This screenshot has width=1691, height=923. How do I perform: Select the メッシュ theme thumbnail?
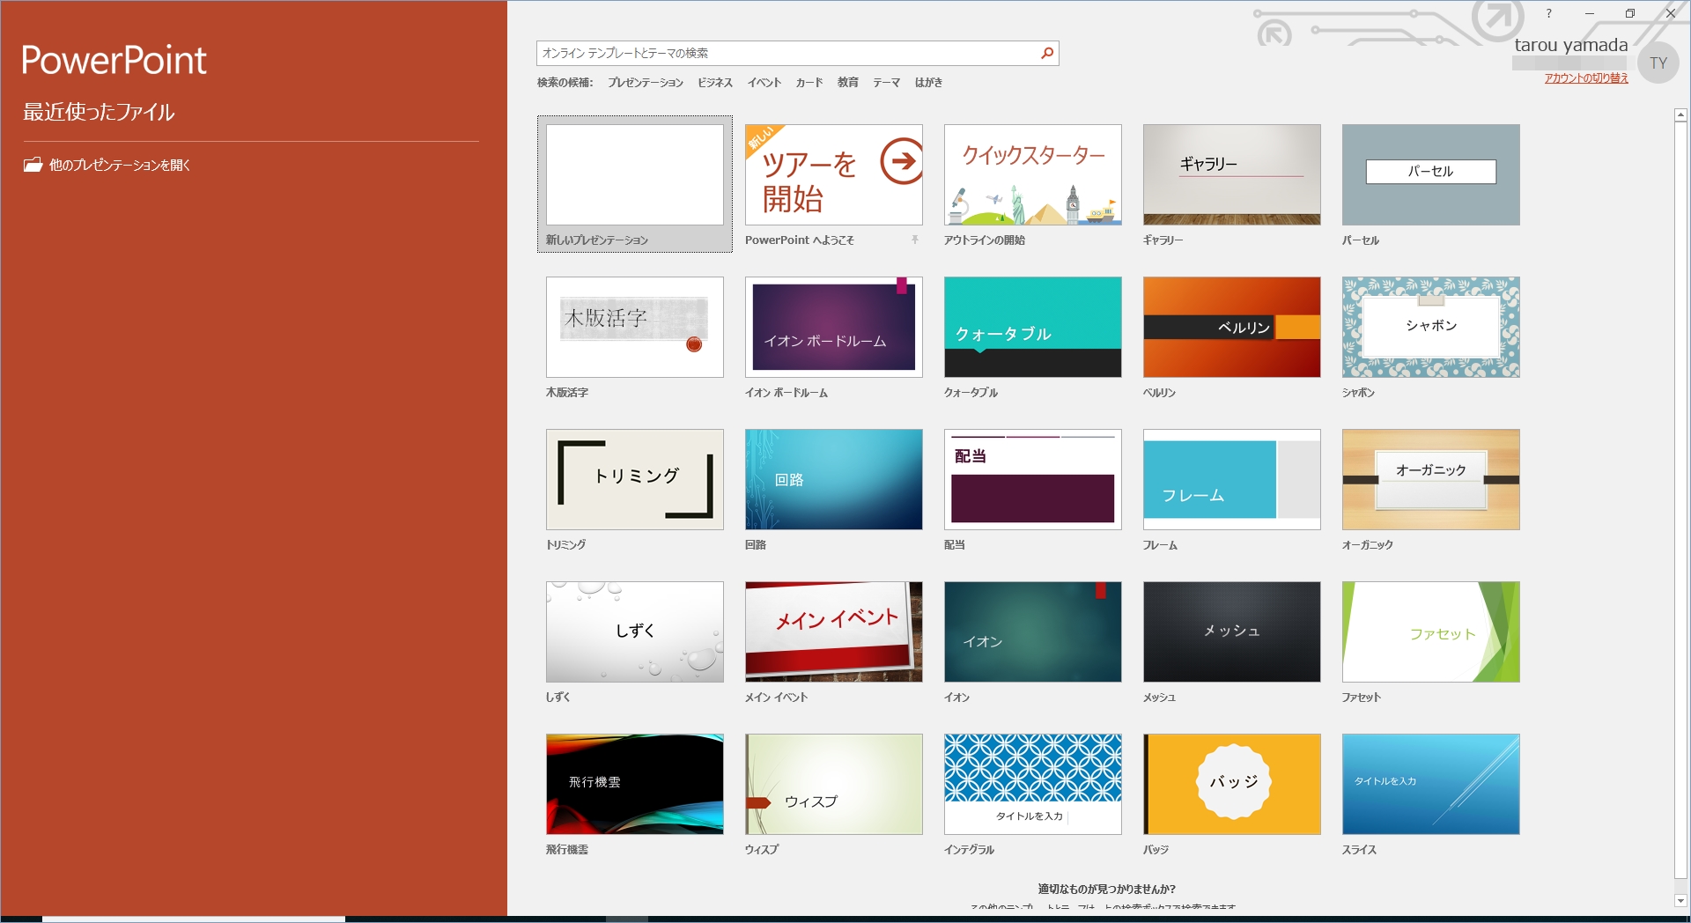tap(1232, 631)
